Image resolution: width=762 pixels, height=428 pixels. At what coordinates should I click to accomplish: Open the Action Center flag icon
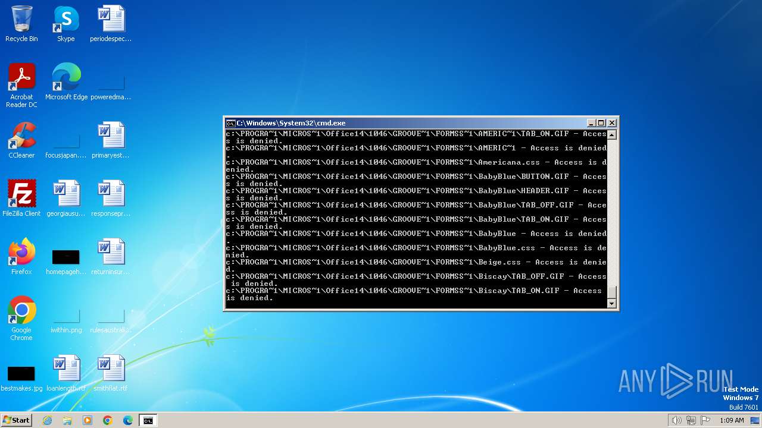click(x=705, y=420)
